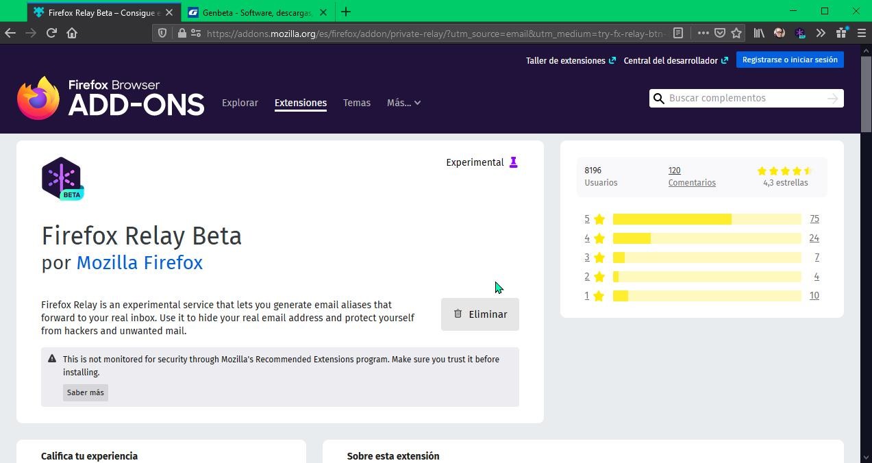Close the Genbeta tab

[323, 12]
